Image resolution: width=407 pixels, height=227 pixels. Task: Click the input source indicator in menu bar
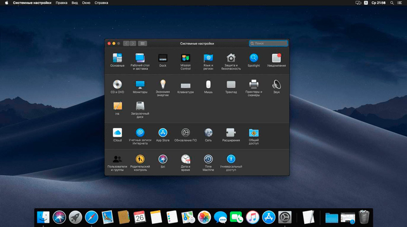(366, 3)
